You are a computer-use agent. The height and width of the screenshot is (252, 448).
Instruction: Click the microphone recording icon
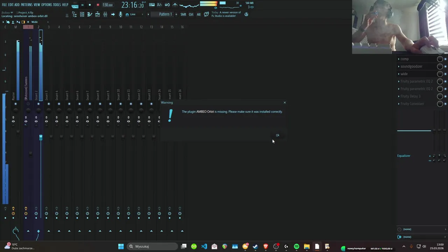[120, 14]
